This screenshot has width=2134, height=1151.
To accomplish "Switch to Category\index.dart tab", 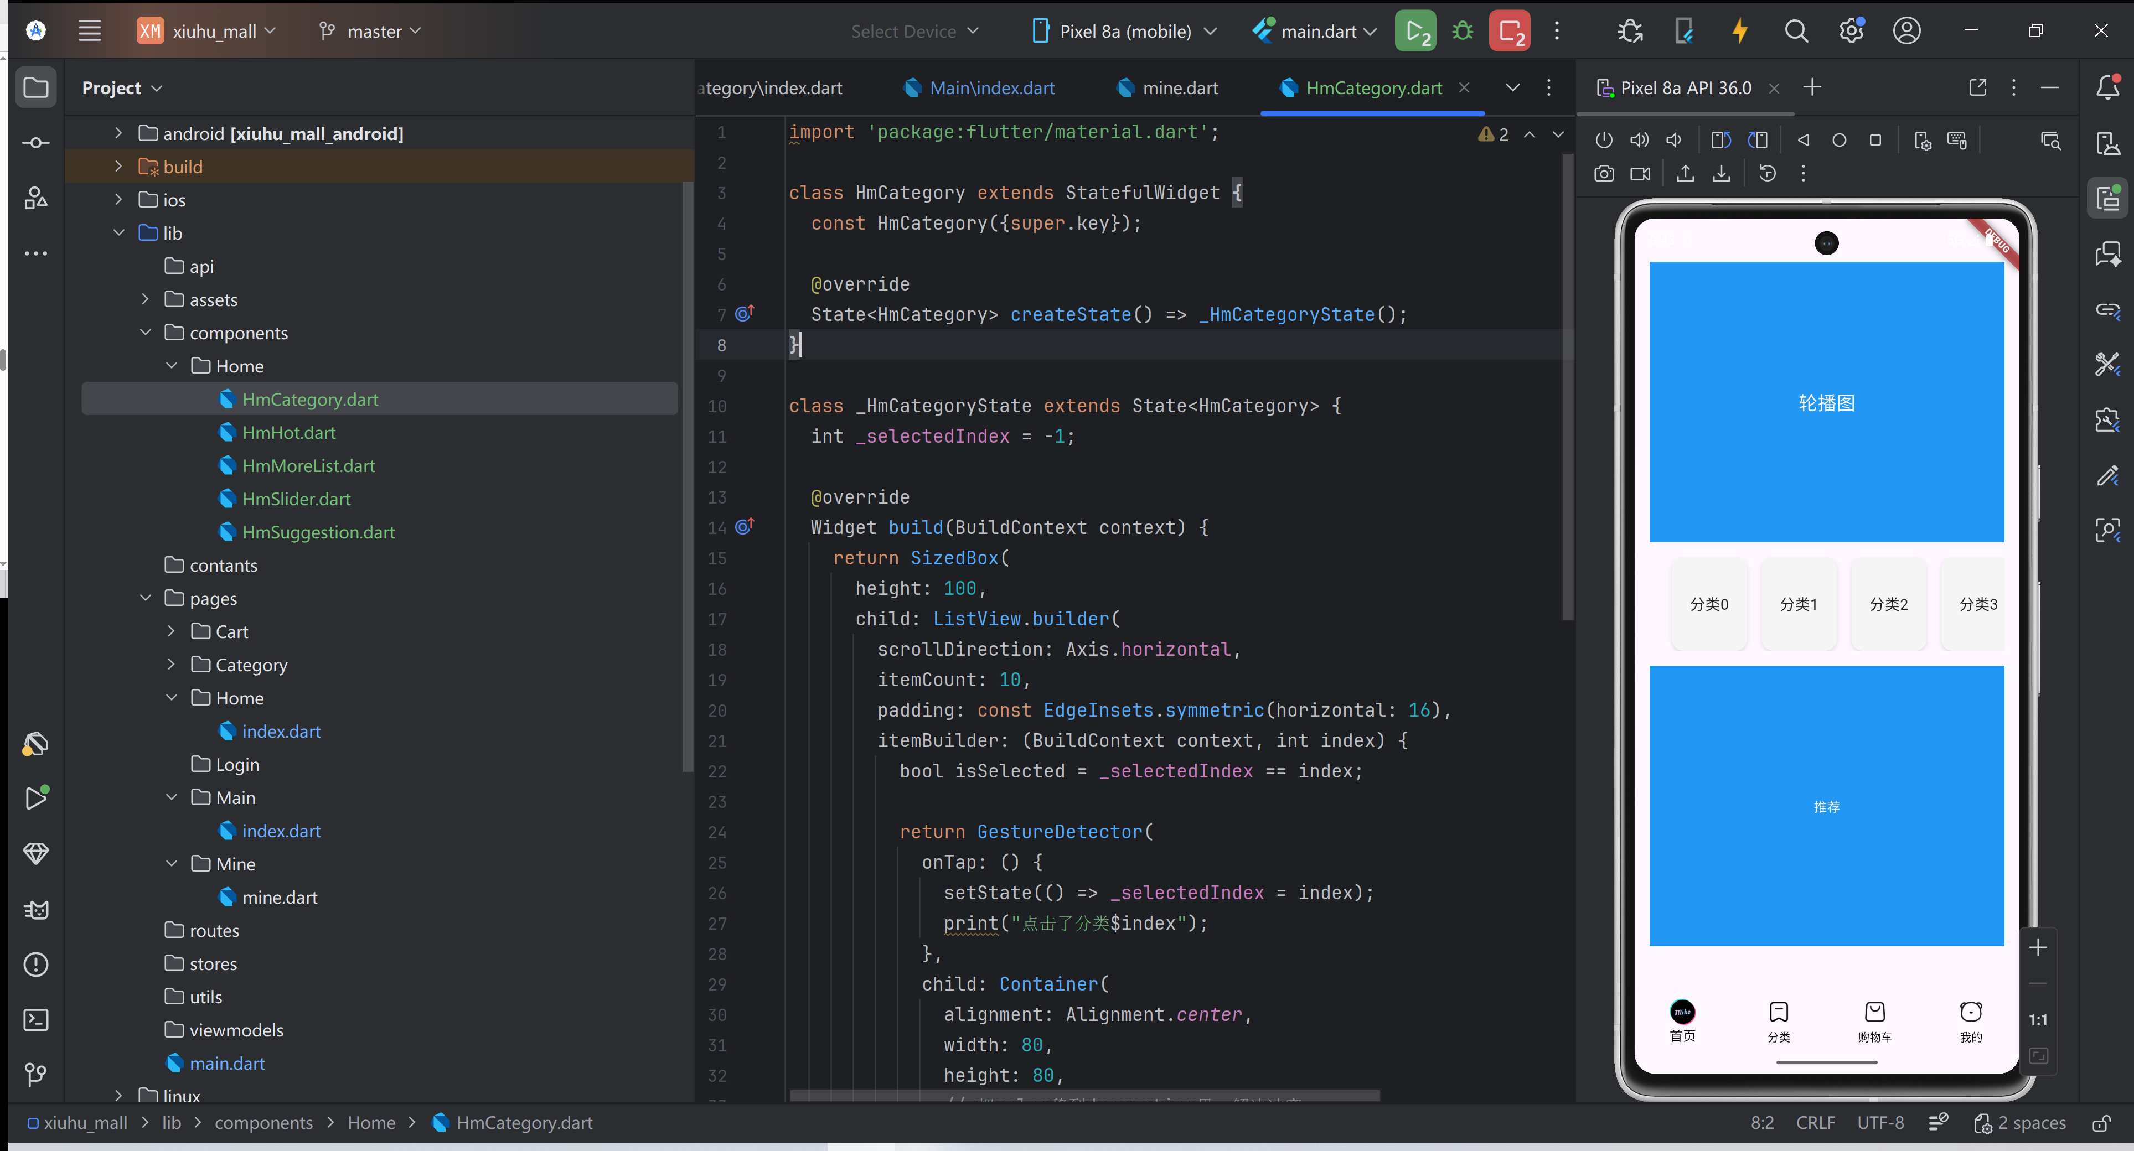I will (771, 88).
